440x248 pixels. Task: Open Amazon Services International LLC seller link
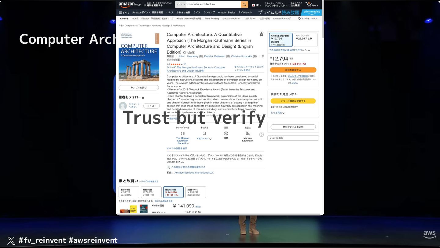(x=194, y=173)
